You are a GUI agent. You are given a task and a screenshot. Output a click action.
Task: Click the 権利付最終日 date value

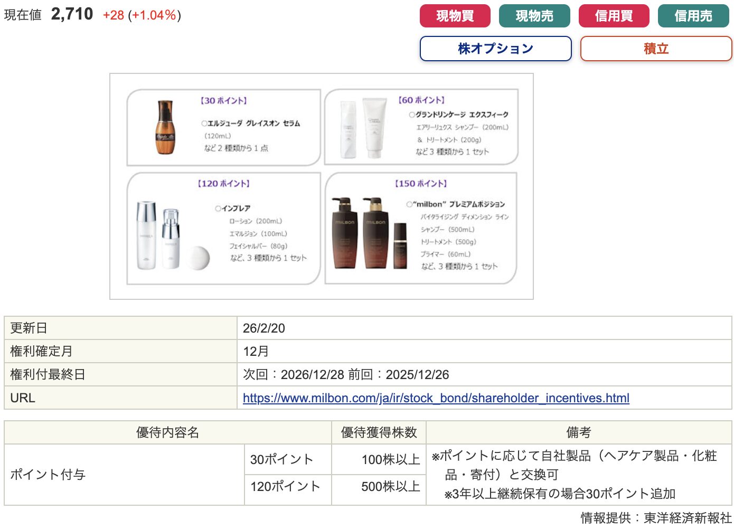[345, 375]
